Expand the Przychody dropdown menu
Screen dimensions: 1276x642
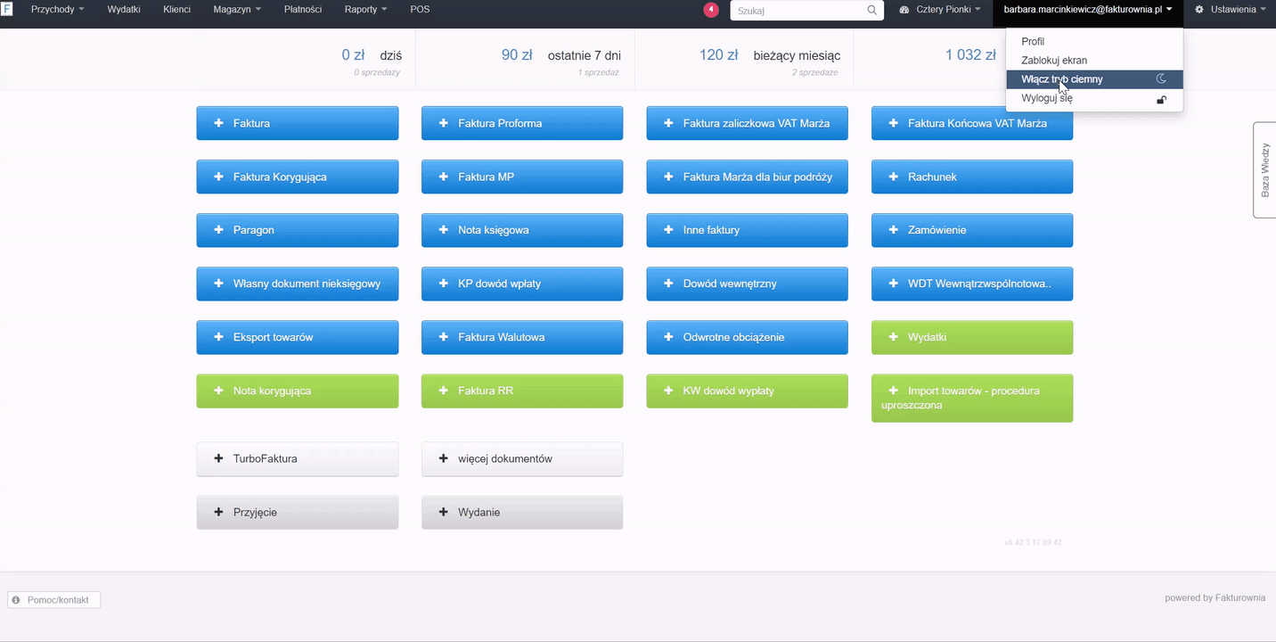click(x=57, y=10)
